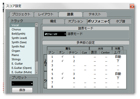This screenshot has height=99, width=140.
Task: Toggle rest Center cell for voice 1
Action: (x=106, y=57)
